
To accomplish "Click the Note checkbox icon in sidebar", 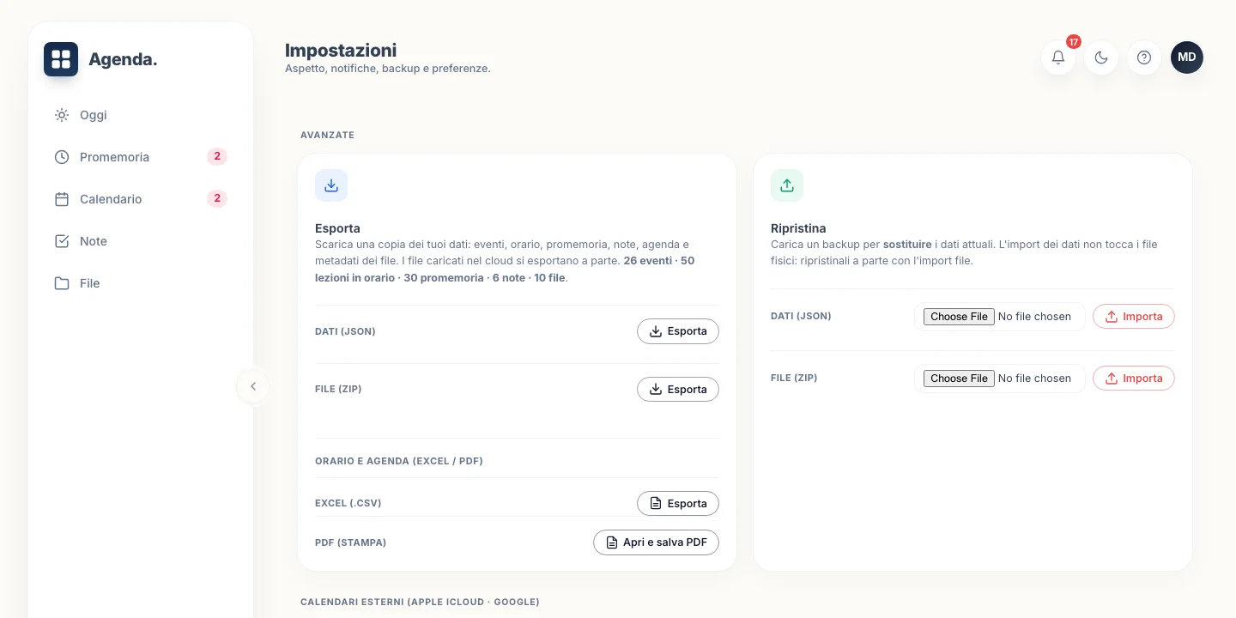I will tap(62, 241).
